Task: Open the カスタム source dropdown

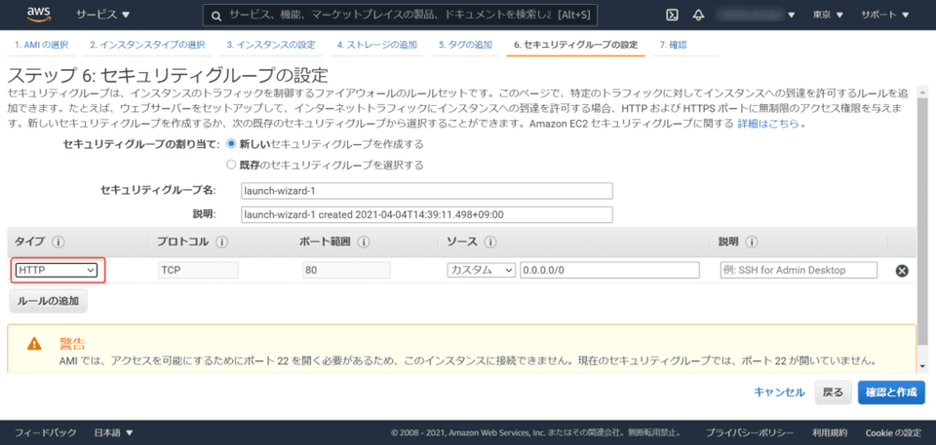Action: coord(481,270)
